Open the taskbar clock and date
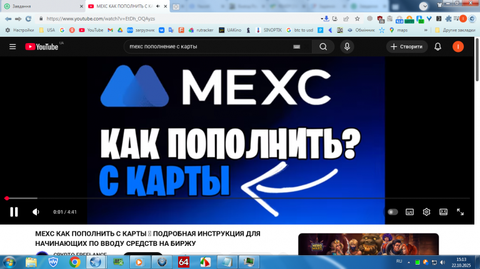 point(461,262)
